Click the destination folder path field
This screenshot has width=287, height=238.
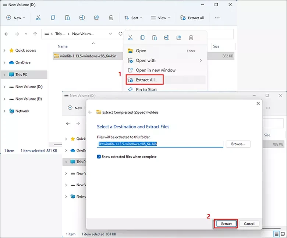tap(160, 144)
